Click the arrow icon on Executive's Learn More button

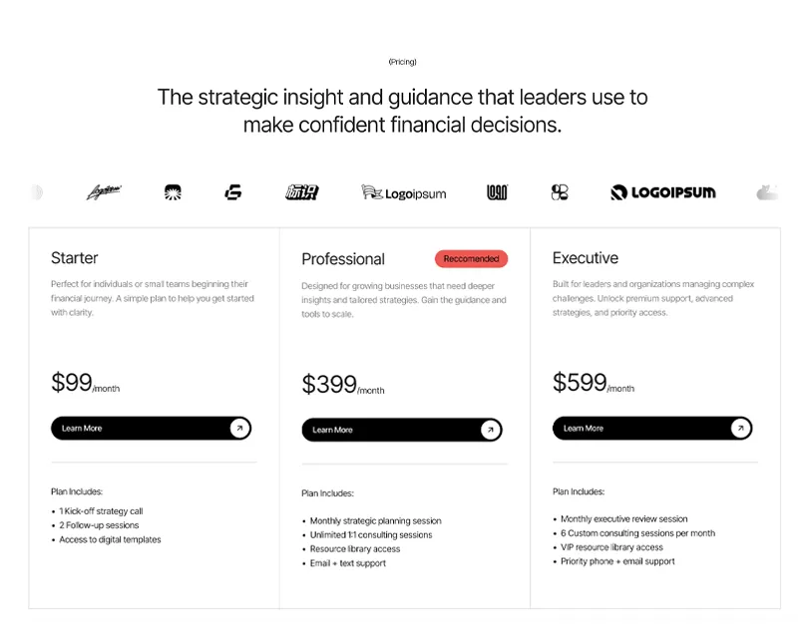tap(740, 428)
